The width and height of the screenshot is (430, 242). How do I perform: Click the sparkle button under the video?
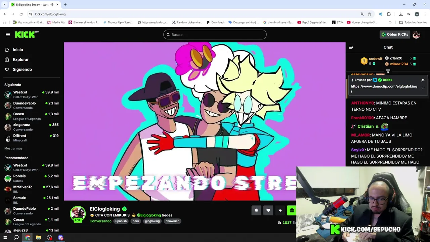pyautogui.click(x=280, y=210)
